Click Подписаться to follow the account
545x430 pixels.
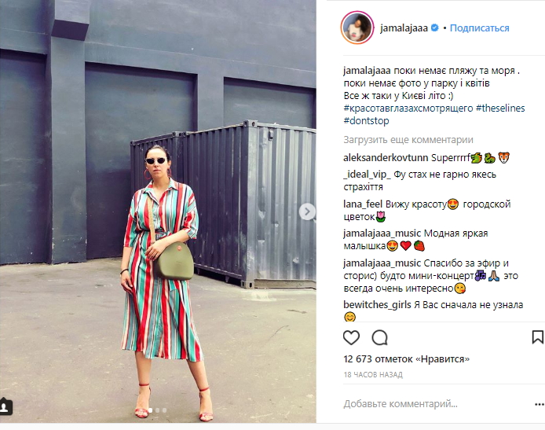479,28
